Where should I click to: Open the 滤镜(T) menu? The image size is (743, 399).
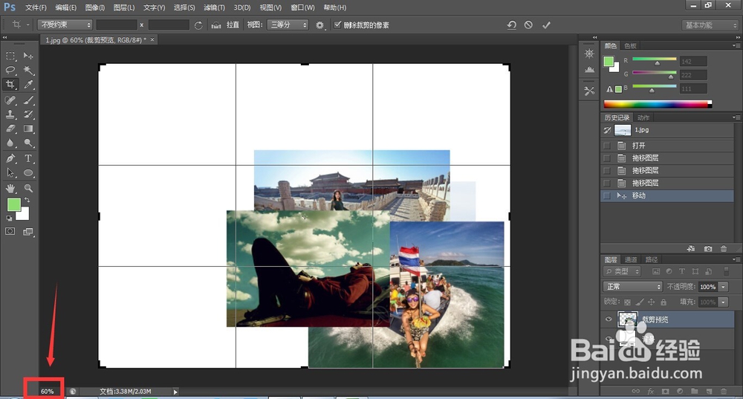tap(214, 7)
